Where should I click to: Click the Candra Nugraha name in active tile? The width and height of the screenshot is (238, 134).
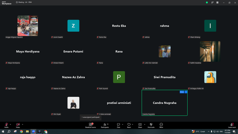pos(164,103)
